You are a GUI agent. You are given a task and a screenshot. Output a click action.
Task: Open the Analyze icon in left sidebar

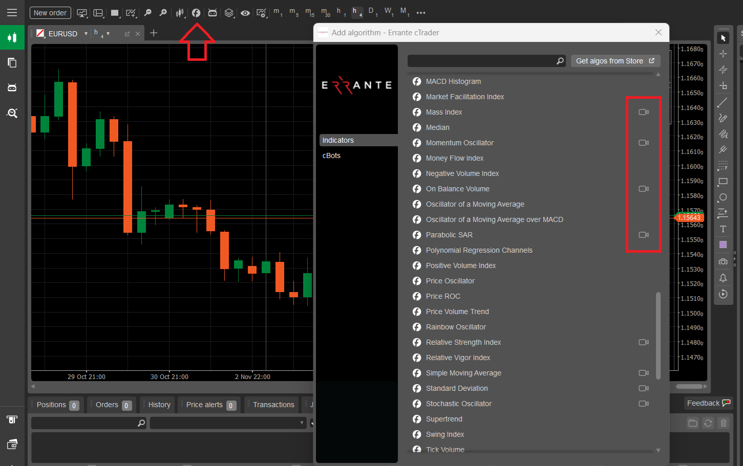tap(12, 113)
